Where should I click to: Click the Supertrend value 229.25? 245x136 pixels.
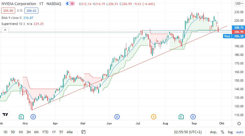[x=39, y=24]
